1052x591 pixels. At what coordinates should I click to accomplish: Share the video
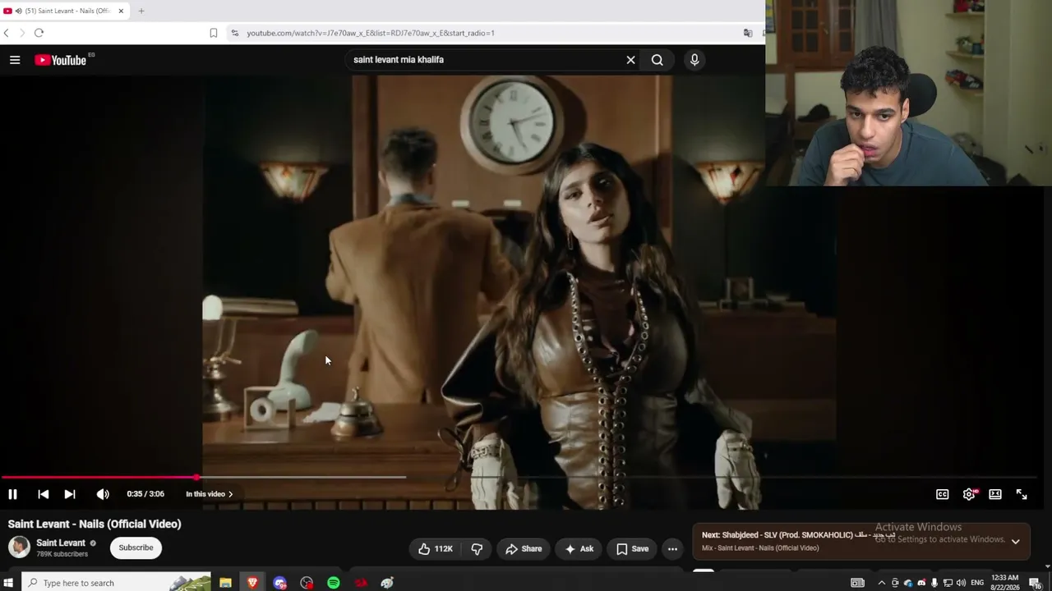click(524, 549)
